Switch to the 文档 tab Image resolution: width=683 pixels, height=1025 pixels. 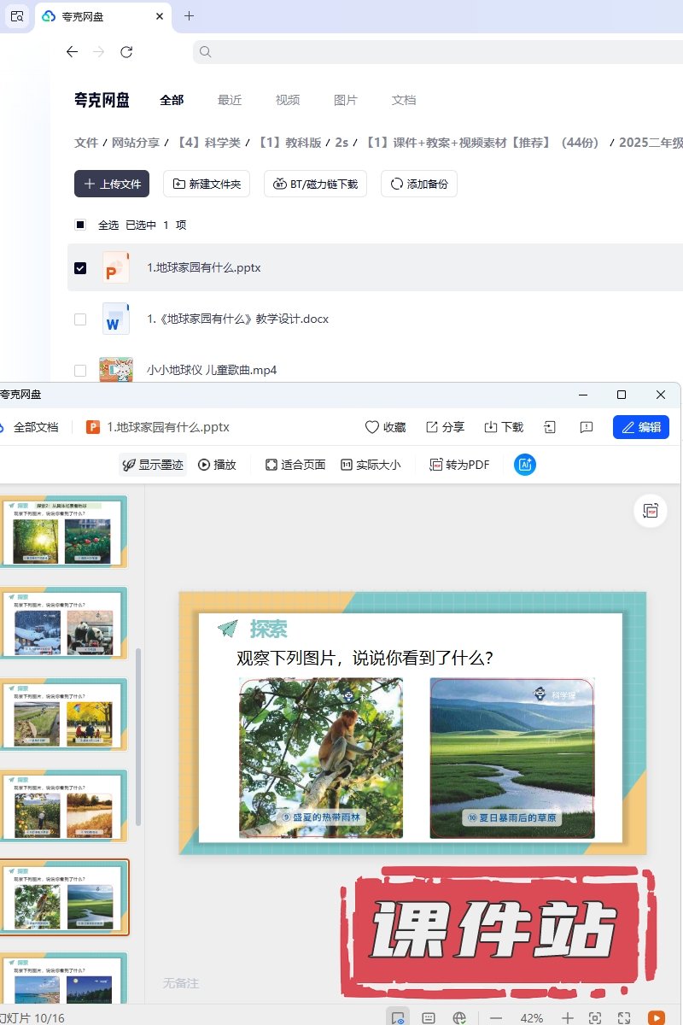[404, 100]
